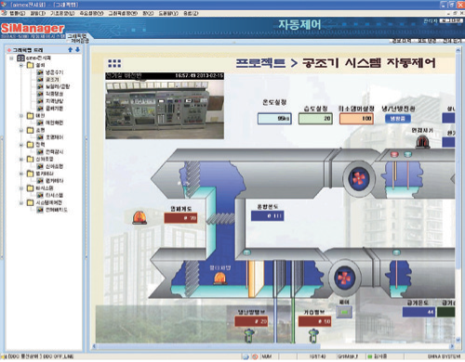Click the camera video feed thumbnail

pos(165,110)
